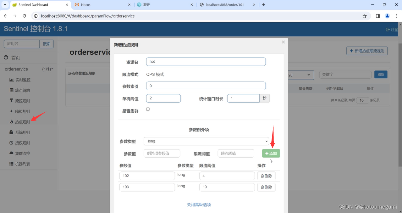Open the 参数类型 dropdown showing long
Screen dimensions: 402x213
[x=207, y=141]
